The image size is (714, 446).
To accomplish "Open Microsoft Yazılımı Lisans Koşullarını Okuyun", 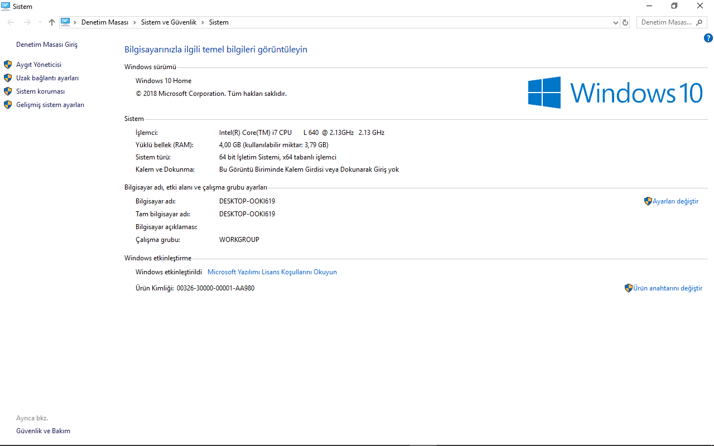I will pos(272,272).
